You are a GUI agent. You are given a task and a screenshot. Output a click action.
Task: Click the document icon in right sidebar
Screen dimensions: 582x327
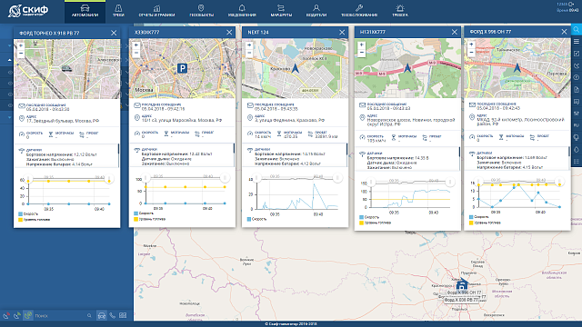pyautogui.click(x=577, y=89)
